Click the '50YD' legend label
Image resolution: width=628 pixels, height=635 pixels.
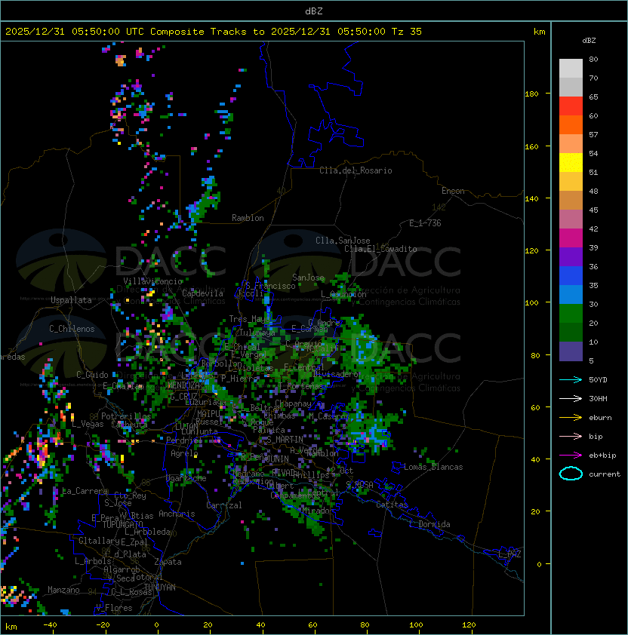click(x=598, y=379)
